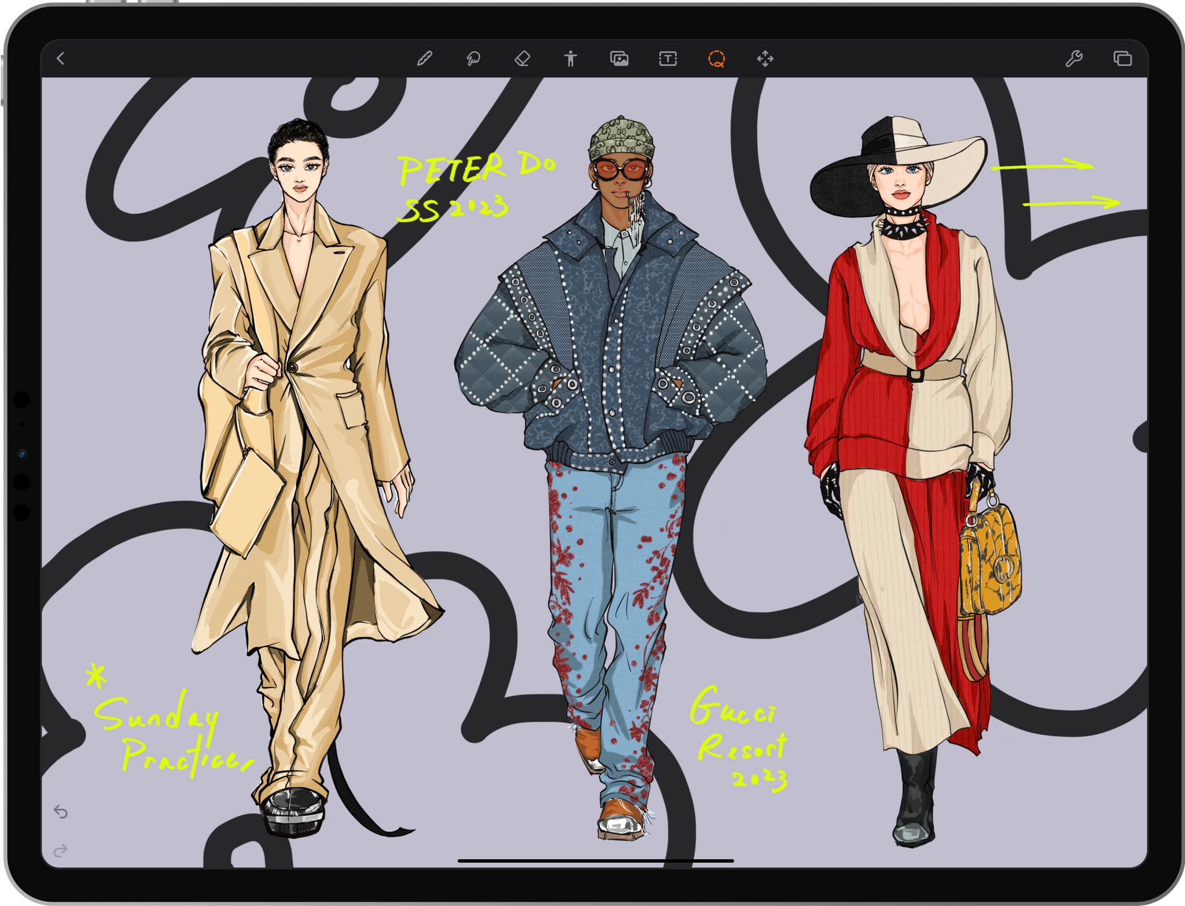Select the Move transform tool
Screen dimensions: 1185x906
pos(765,58)
